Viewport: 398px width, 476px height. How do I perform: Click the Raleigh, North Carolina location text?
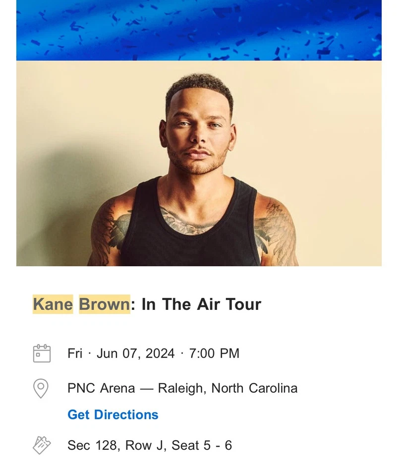pyautogui.click(x=230, y=388)
